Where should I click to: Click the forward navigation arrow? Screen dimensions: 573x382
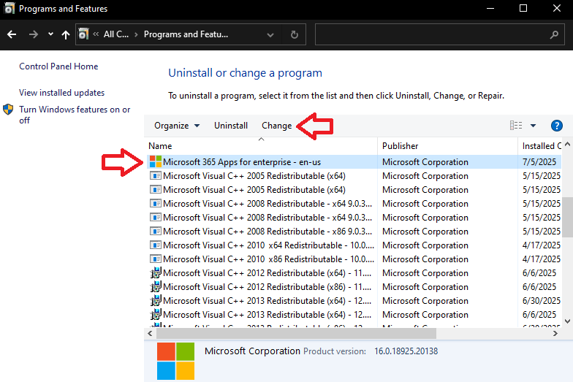pos(34,34)
